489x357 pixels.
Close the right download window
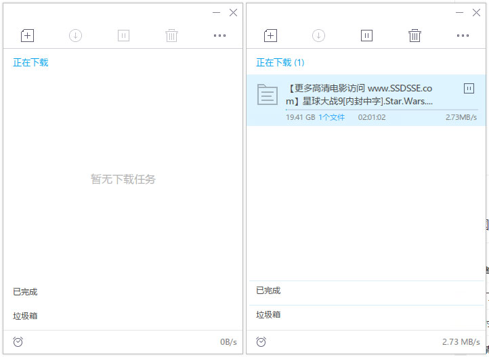pyautogui.click(x=476, y=12)
